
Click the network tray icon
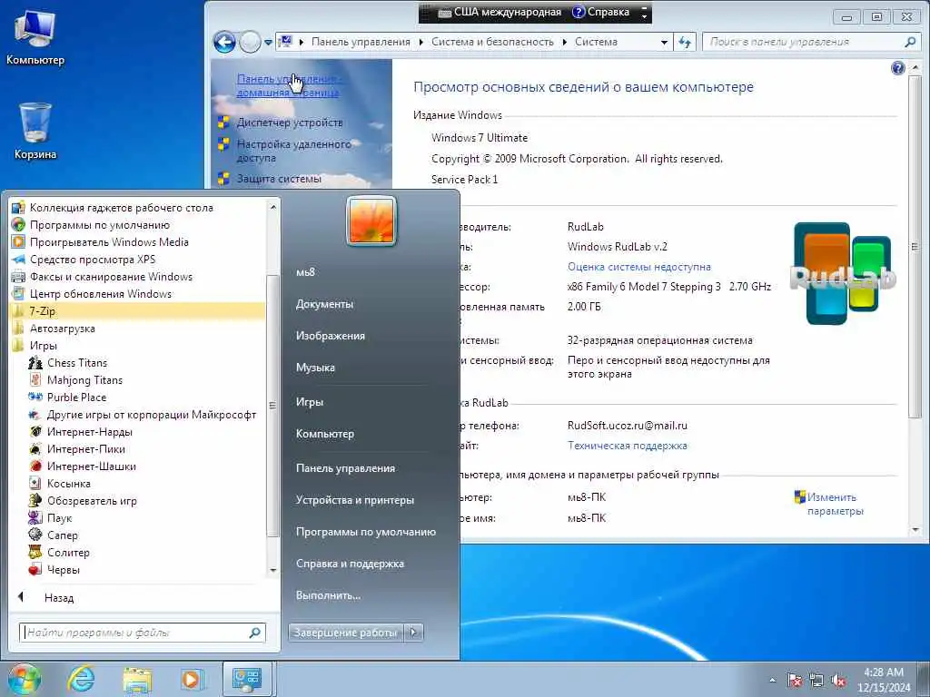816,681
